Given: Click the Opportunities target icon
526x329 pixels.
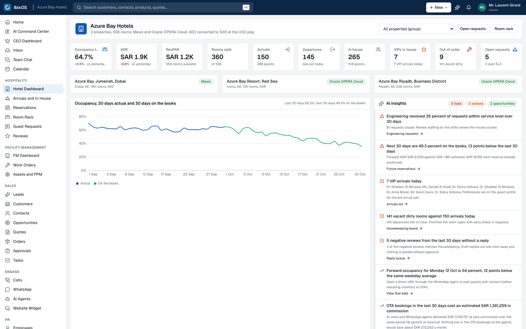Looking at the screenshot, I should [x=8, y=223].
